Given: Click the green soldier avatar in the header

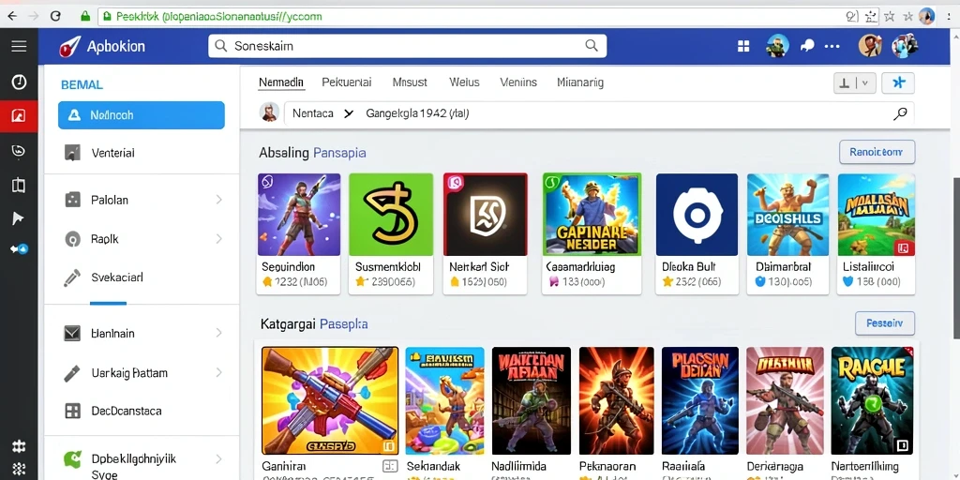Looking at the screenshot, I should [x=777, y=45].
